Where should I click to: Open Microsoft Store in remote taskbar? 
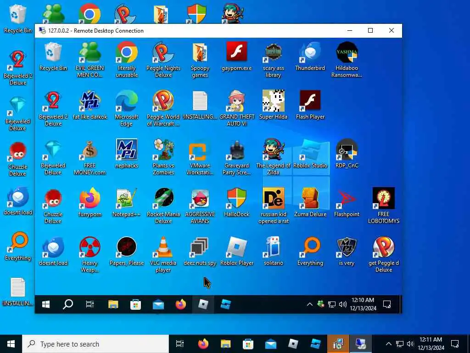(x=135, y=304)
